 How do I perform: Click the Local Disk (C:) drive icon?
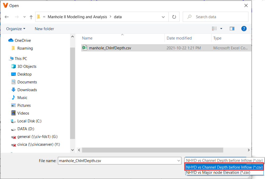pos(13,121)
